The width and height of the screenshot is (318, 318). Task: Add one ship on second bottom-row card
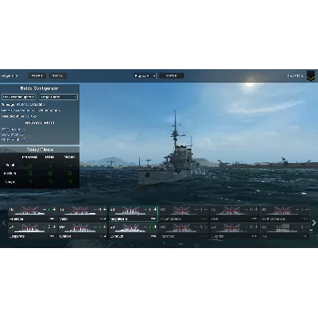(x=105, y=227)
